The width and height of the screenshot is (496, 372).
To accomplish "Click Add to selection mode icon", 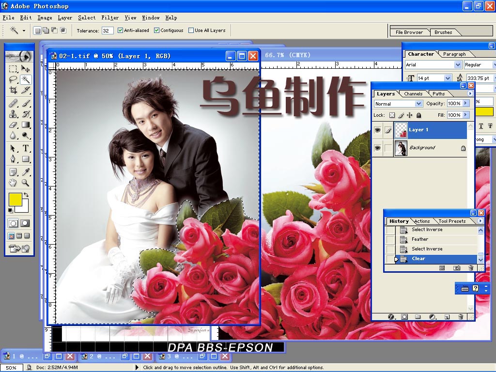I will 46,31.
